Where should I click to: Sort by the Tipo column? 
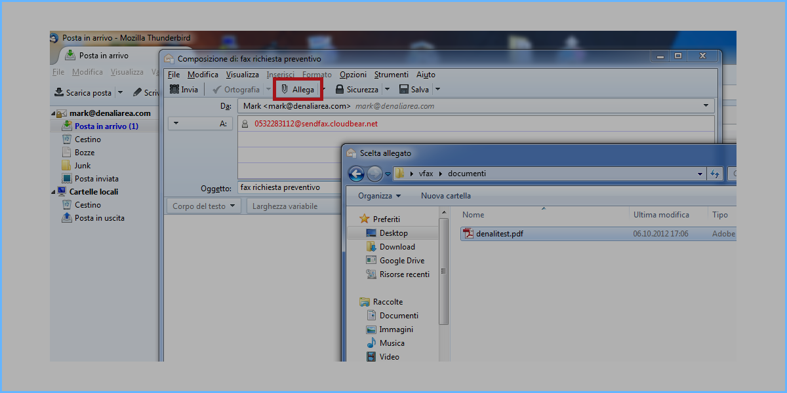coord(721,215)
